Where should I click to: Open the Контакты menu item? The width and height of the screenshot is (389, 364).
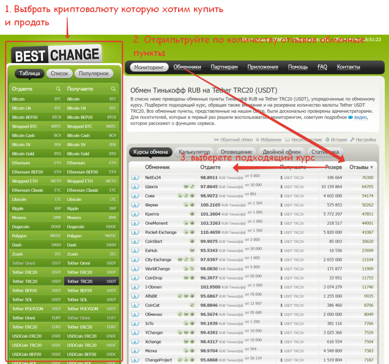coord(348,67)
